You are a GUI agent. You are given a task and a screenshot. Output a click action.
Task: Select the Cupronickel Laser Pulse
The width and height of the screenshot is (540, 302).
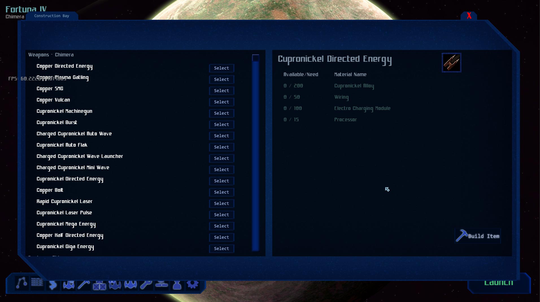[221, 215]
